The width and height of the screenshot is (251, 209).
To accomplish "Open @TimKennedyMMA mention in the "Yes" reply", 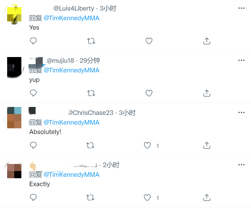I will 71,18.
